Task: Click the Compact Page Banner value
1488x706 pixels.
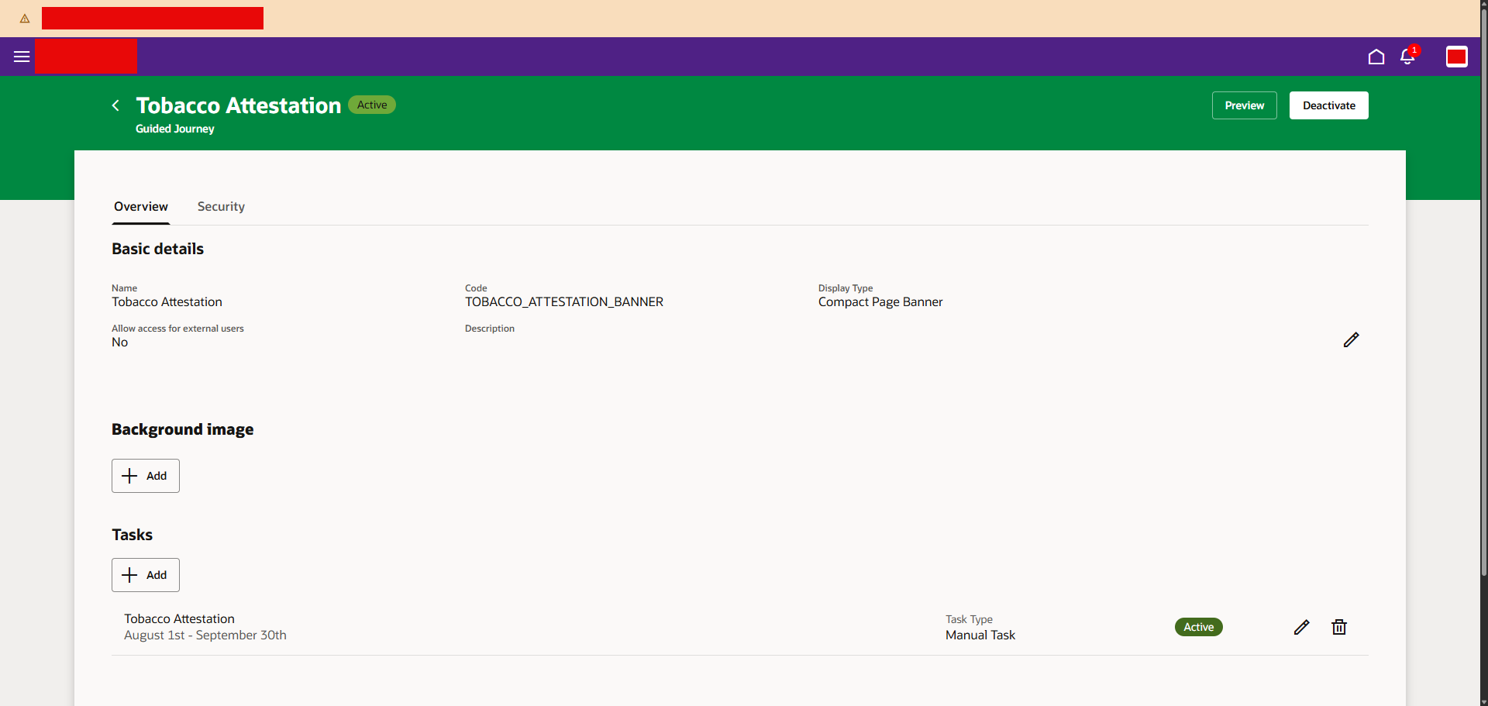Action: [x=880, y=302]
